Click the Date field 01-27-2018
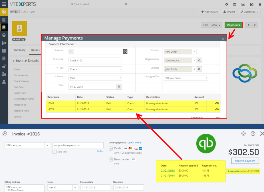Viewport: 264px width, 192px height. coord(92,87)
